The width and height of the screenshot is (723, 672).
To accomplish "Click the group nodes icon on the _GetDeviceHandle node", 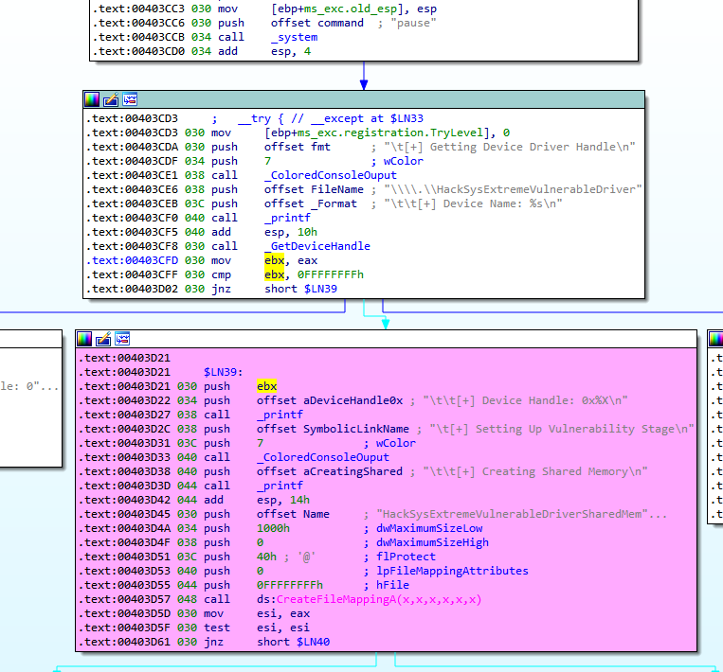I will pos(130,99).
